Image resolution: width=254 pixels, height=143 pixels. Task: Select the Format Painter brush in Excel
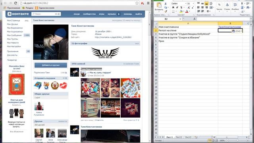coord(165,11)
